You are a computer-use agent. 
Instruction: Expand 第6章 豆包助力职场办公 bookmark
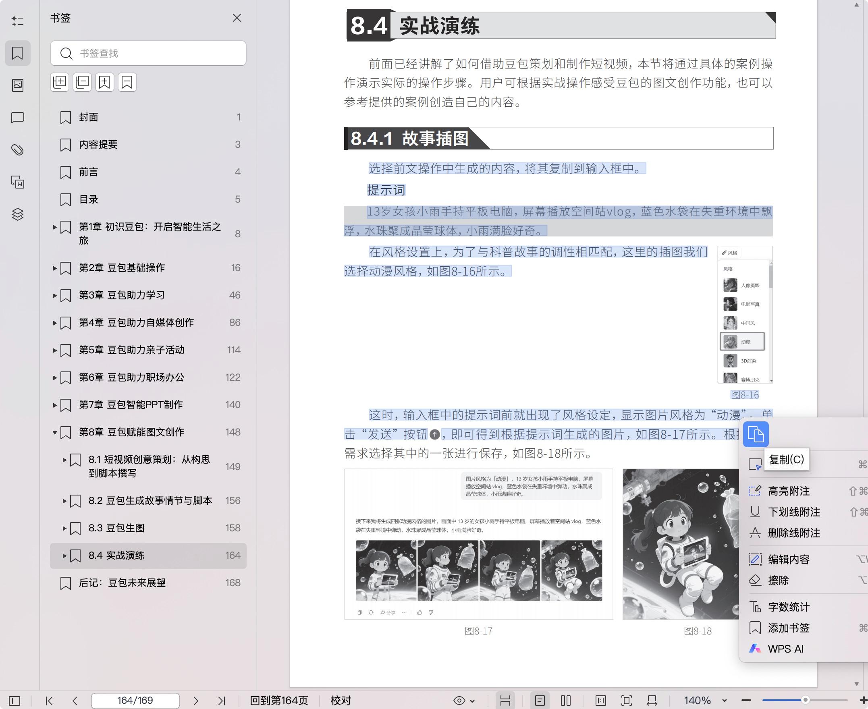(55, 378)
